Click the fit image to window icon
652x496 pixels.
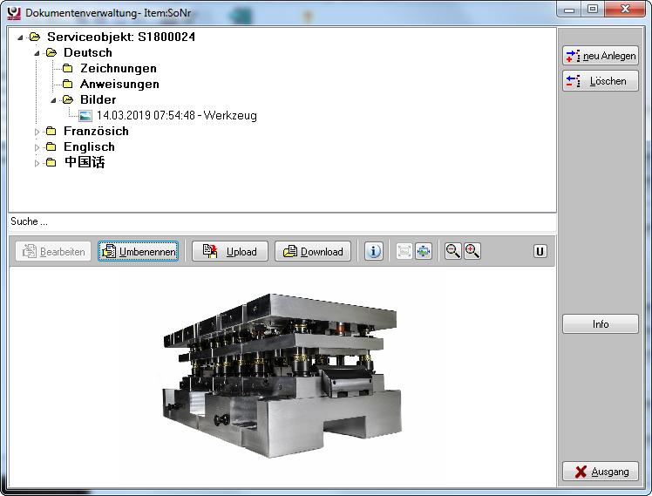point(424,251)
